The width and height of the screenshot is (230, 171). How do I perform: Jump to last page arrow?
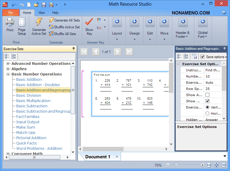(129, 52)
